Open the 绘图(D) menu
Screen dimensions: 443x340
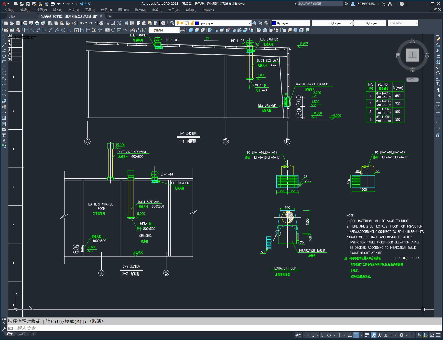(x=106, y=10)
